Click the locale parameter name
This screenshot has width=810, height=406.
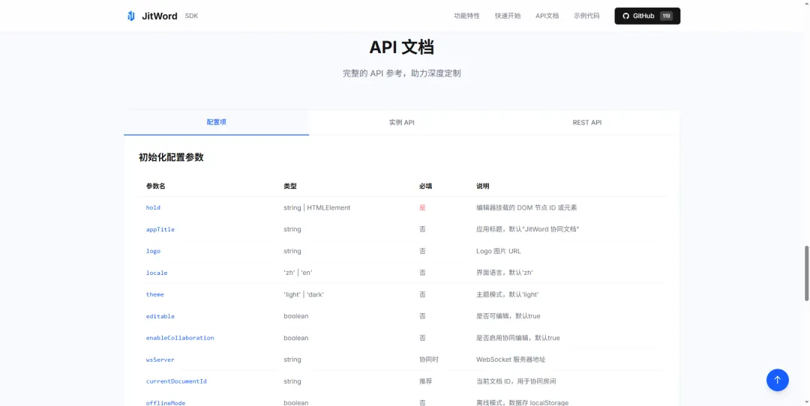pos(157,273)
